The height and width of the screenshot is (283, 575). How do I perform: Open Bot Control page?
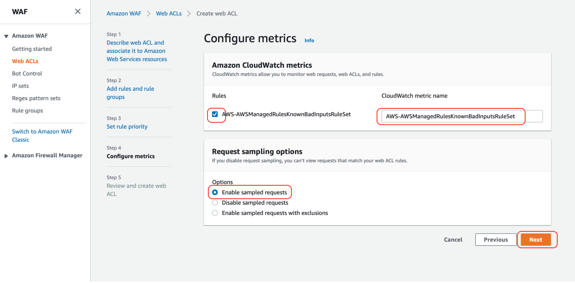tap(27, 73)
